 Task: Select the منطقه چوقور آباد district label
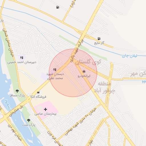[x=104, y=87]
